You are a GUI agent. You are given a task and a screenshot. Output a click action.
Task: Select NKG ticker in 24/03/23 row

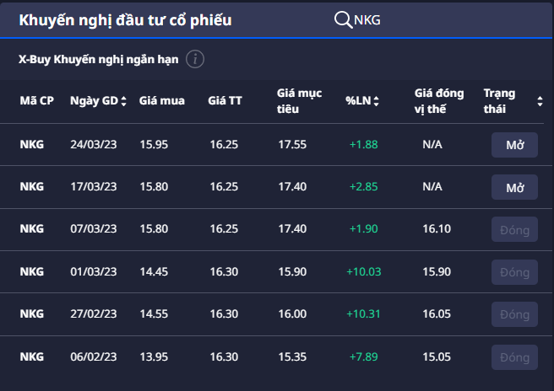(32, 144)
